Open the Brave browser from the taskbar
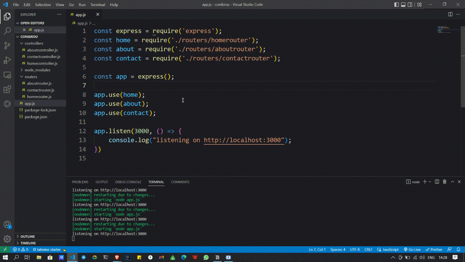Screen dimensions: 465x262 [x=117, y=257]
